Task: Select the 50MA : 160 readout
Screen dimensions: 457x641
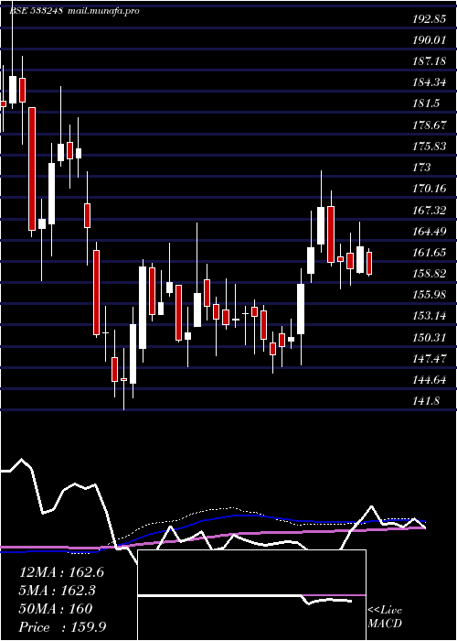Action: 56,609
